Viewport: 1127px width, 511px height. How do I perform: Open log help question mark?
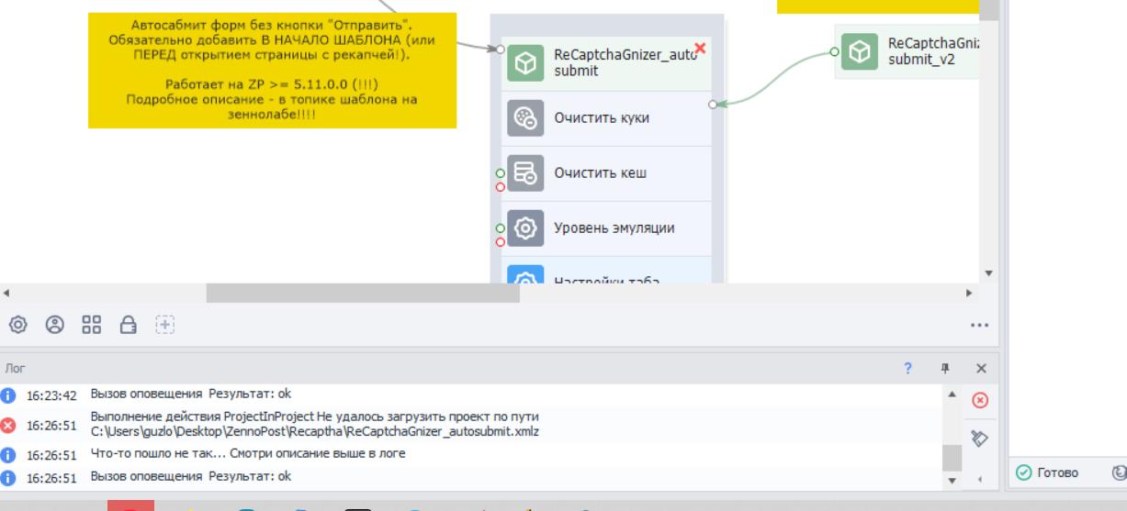(x=907, y=368)
